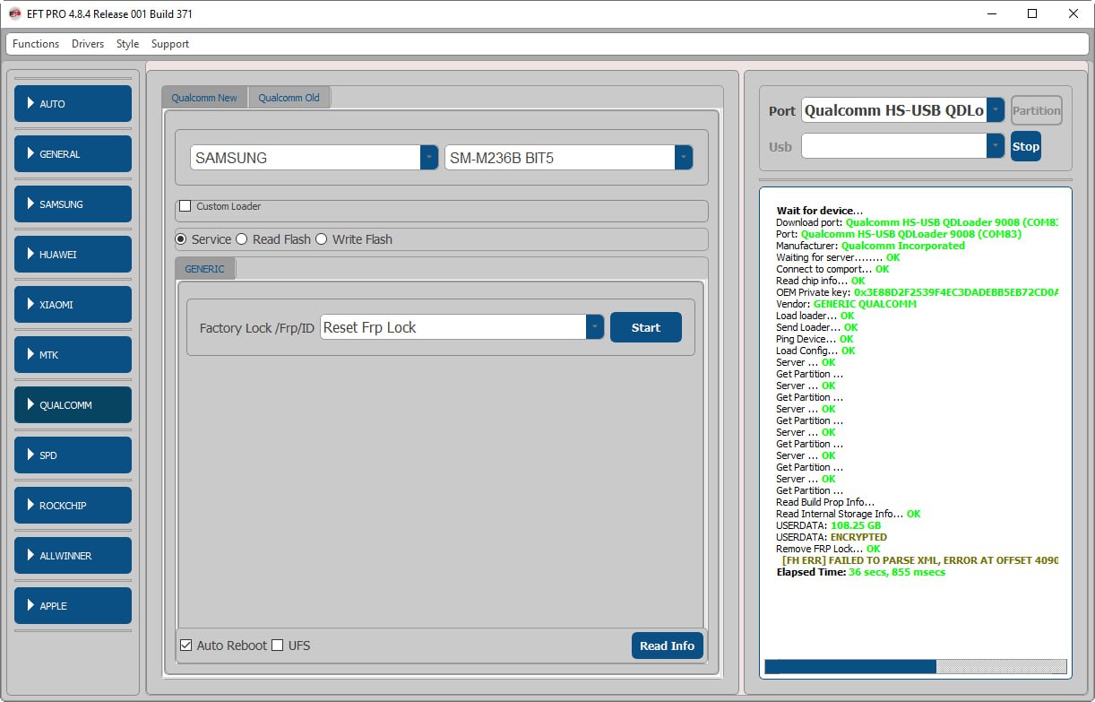Click the OEM Private key log line
This screenshot has height=702, width=1095.
tap(917, 292)
